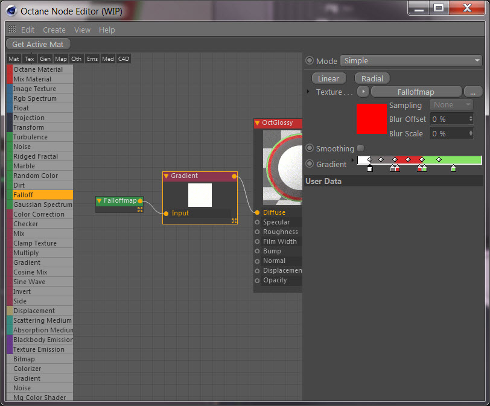Screen dimensions: 490x406
Task: Click the Opacity port on OctGlossy
Action: (x=257, y=281)
